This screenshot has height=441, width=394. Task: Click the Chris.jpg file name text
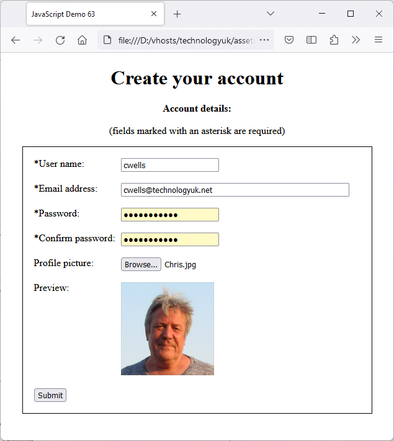[180, 265]
